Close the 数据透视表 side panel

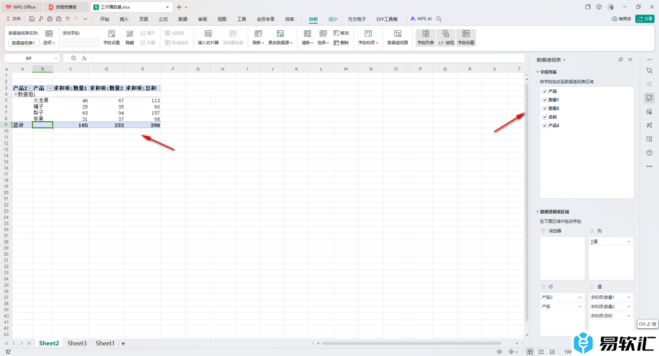click(630, 60)
